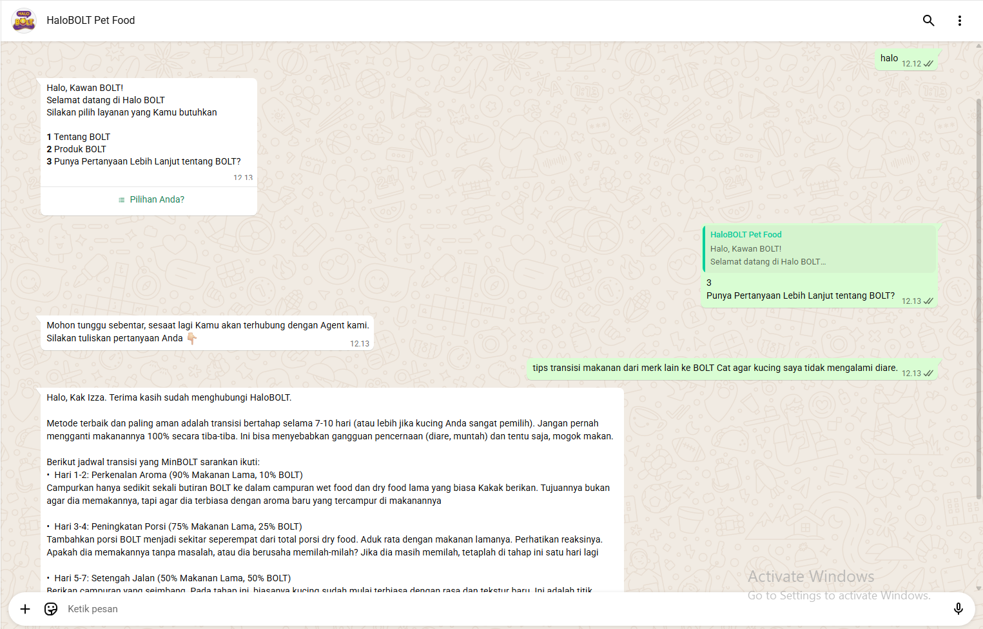
Task: Click the "Hari 1-2: Perkenalan Aroma" line
Action: click(x=175, y=475)
